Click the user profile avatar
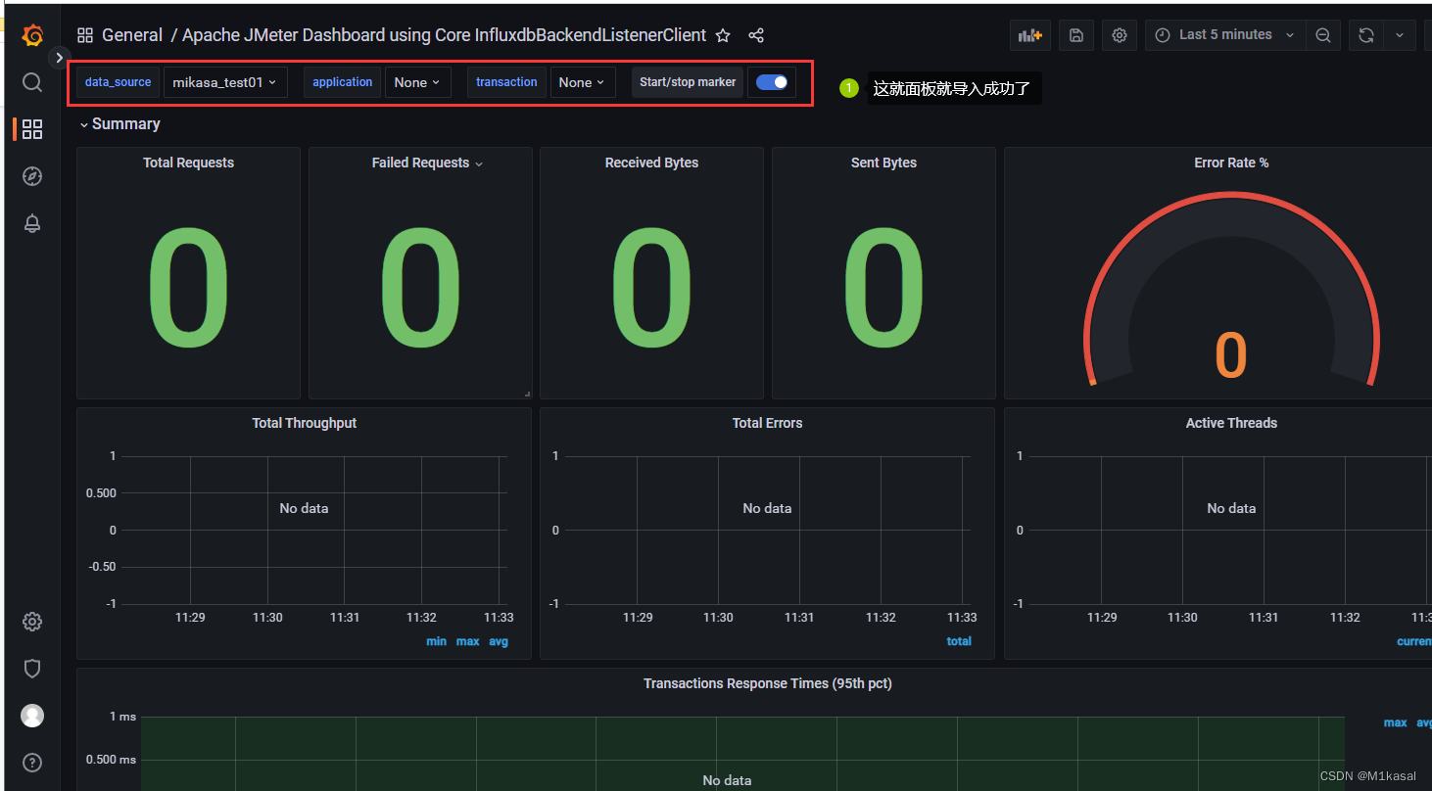Screen dimensions: 1432x791 (32, 716)
